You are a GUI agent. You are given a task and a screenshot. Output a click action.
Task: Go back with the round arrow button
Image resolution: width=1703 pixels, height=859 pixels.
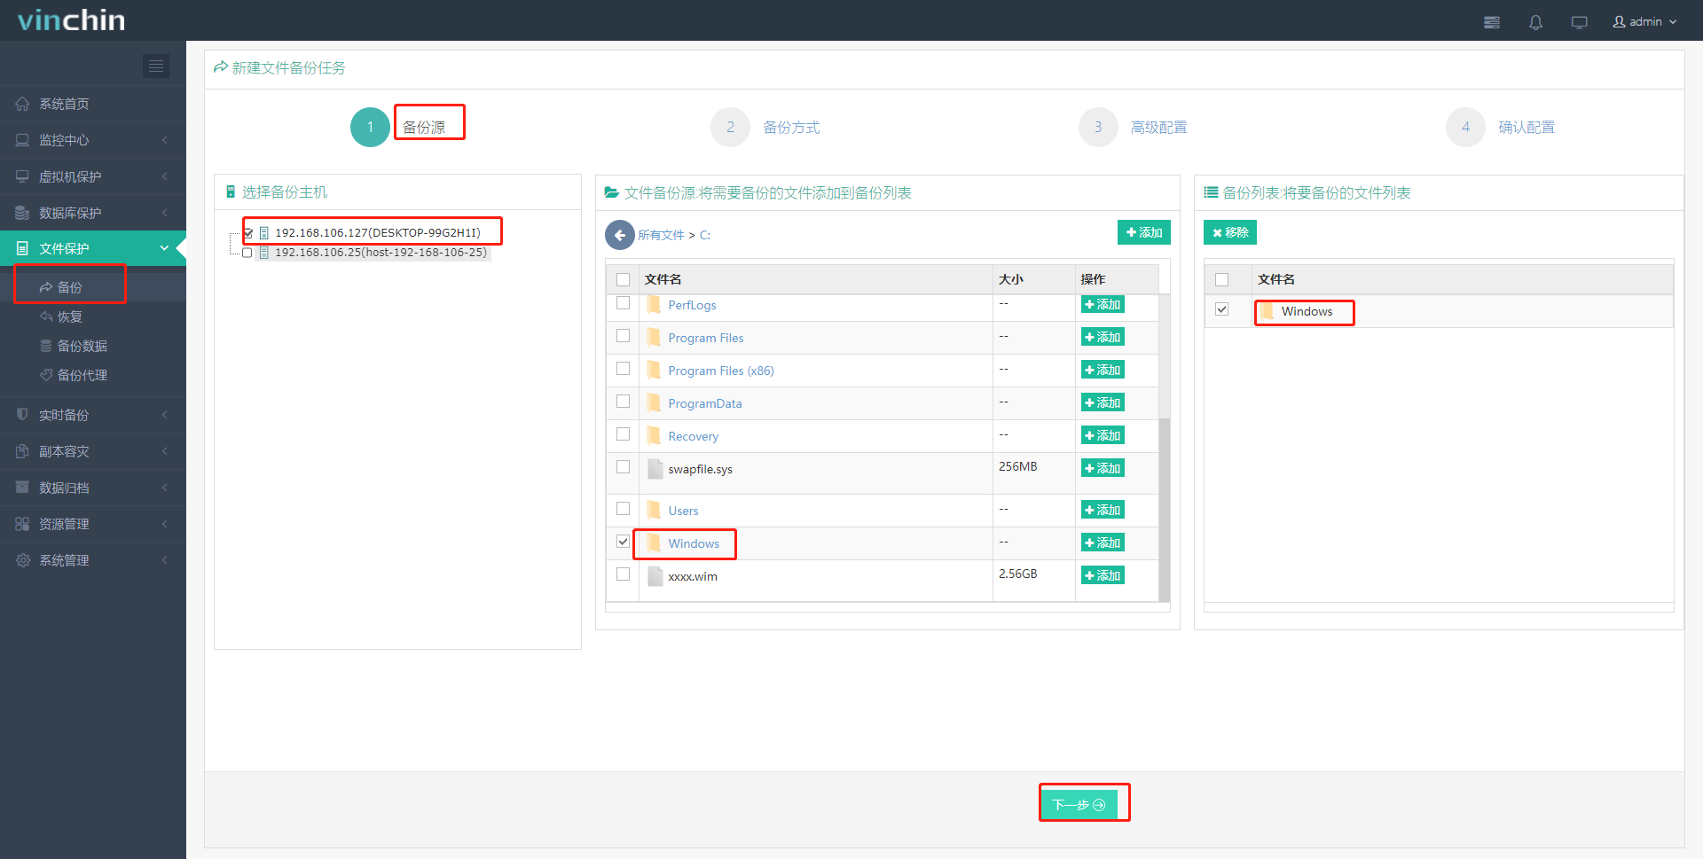pyautogui.click(x=619, y=235)
